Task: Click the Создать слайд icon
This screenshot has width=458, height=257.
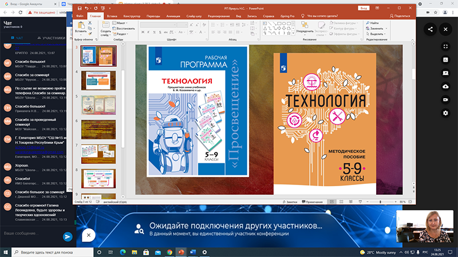Action: [105, 25]
